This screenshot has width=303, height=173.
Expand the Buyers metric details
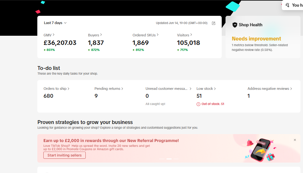[95, 35]
